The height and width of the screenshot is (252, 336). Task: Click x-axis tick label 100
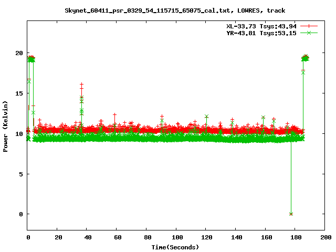(x=177, y=237)
